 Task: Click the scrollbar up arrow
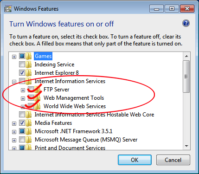186,56
